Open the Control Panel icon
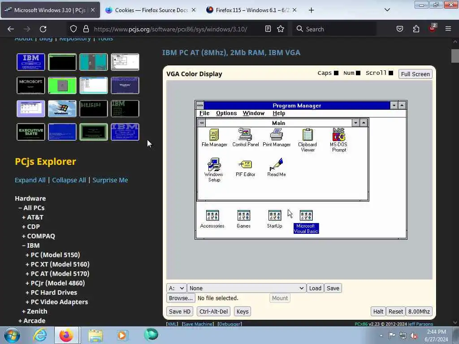Screen dimensions: 459x344 point(245,138)
